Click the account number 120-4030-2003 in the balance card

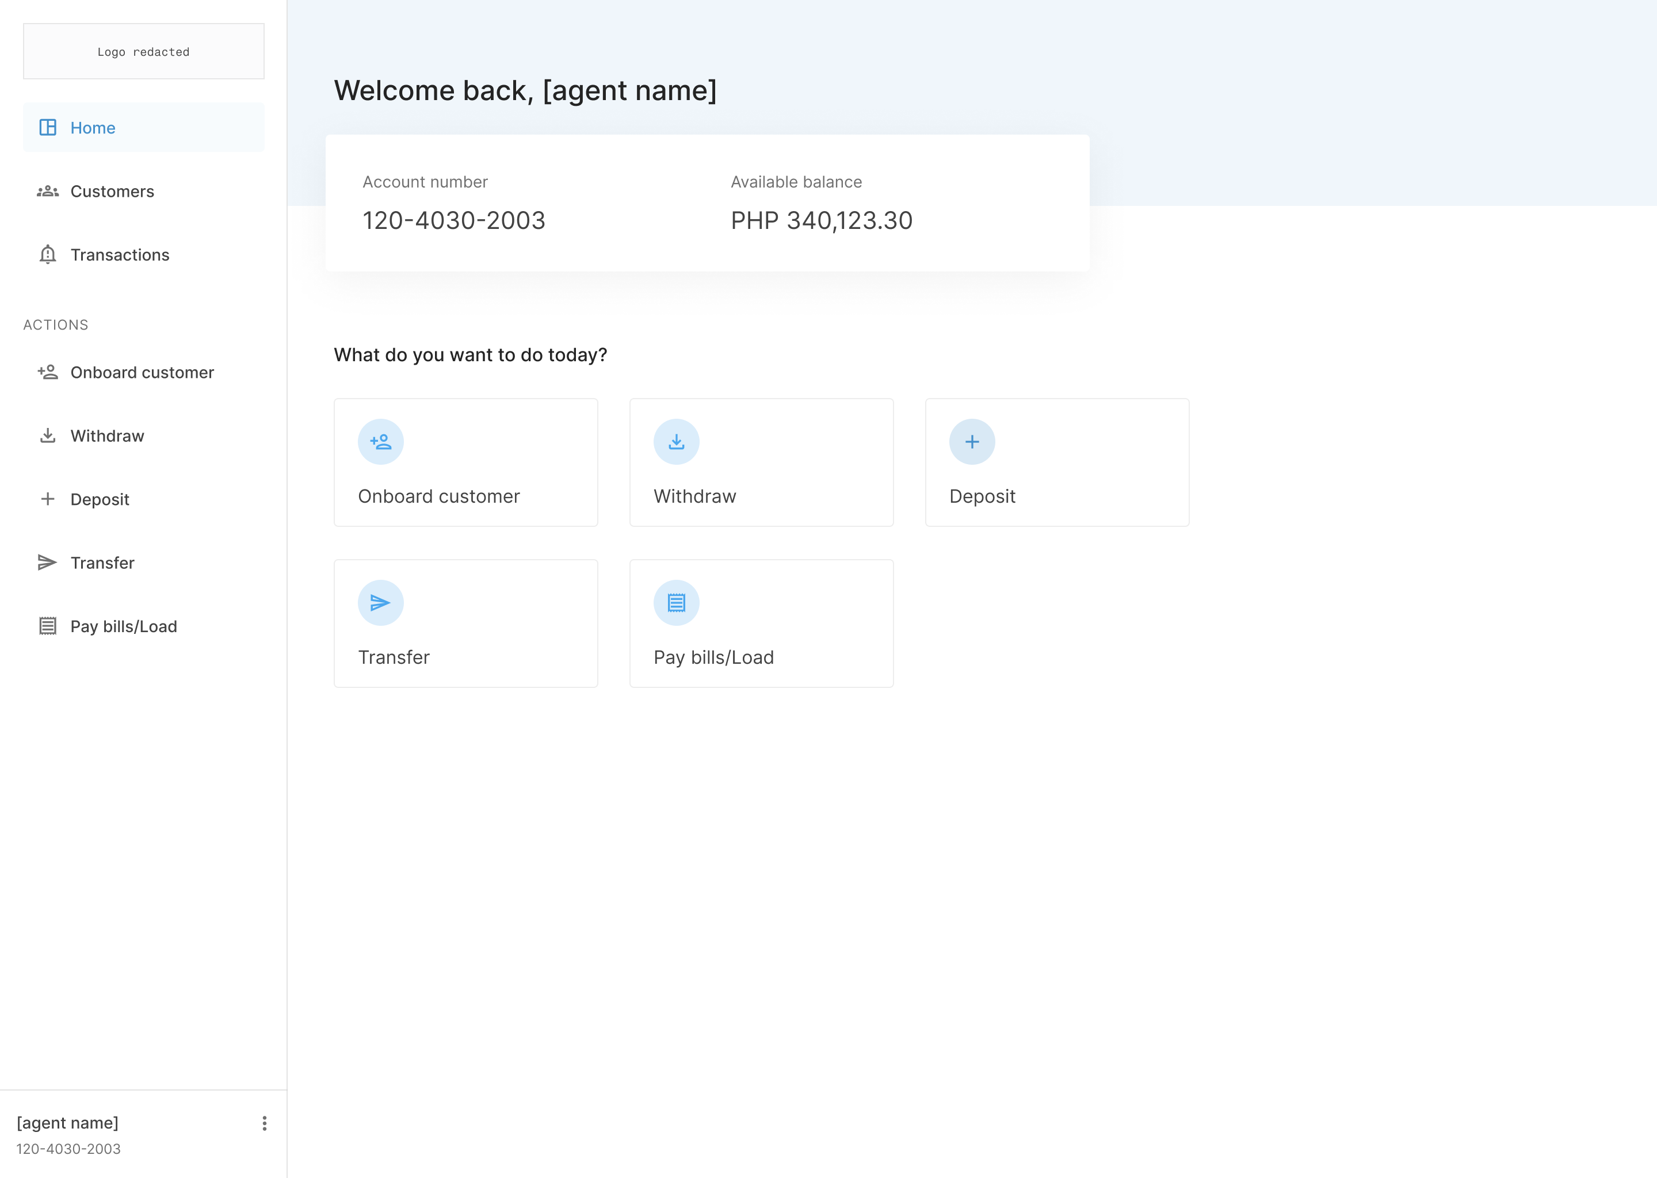pyautogui.click(x=454, y=220)
